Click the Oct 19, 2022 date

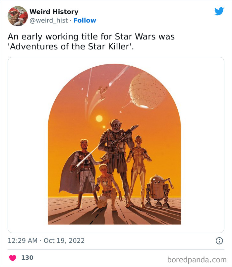tap(64, 240)
